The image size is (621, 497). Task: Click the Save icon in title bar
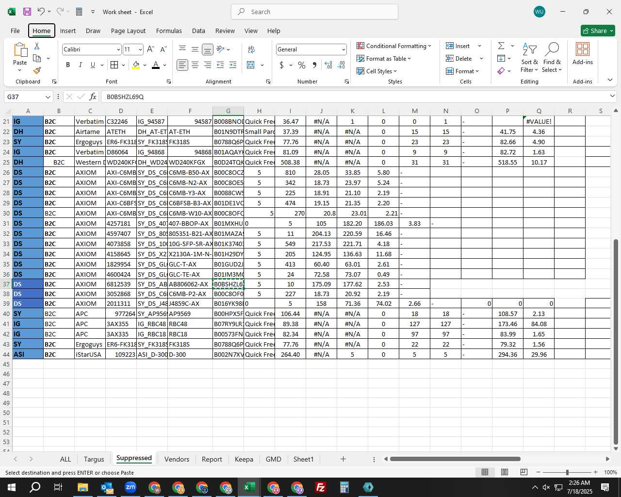coord(27,12)
